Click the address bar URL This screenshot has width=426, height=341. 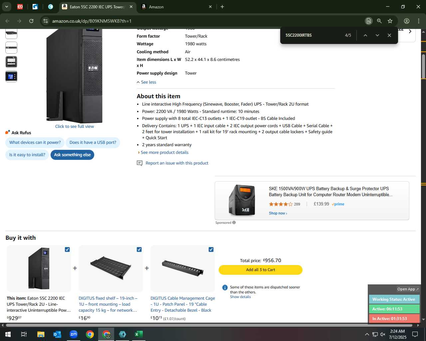[92, 21]
